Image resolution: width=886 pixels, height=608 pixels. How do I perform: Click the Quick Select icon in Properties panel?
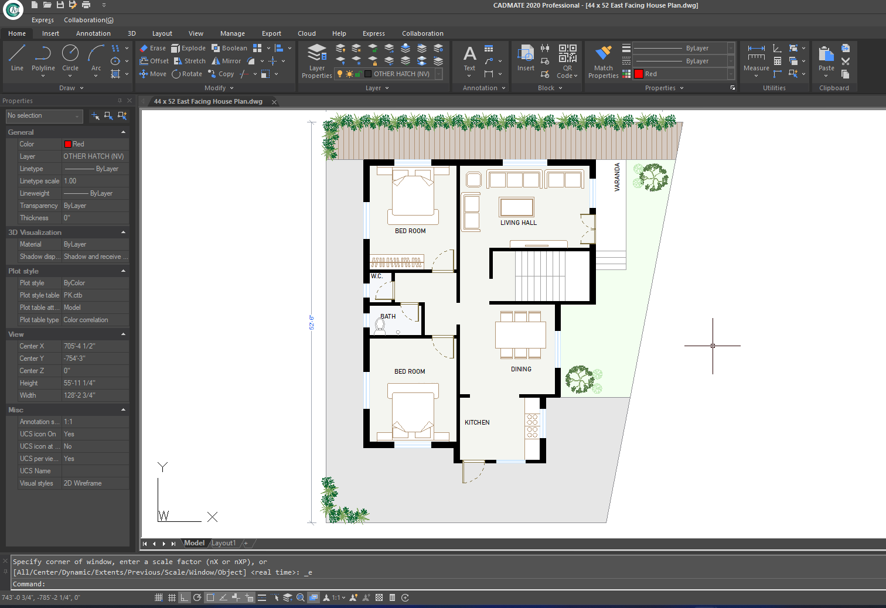point(122,116)
